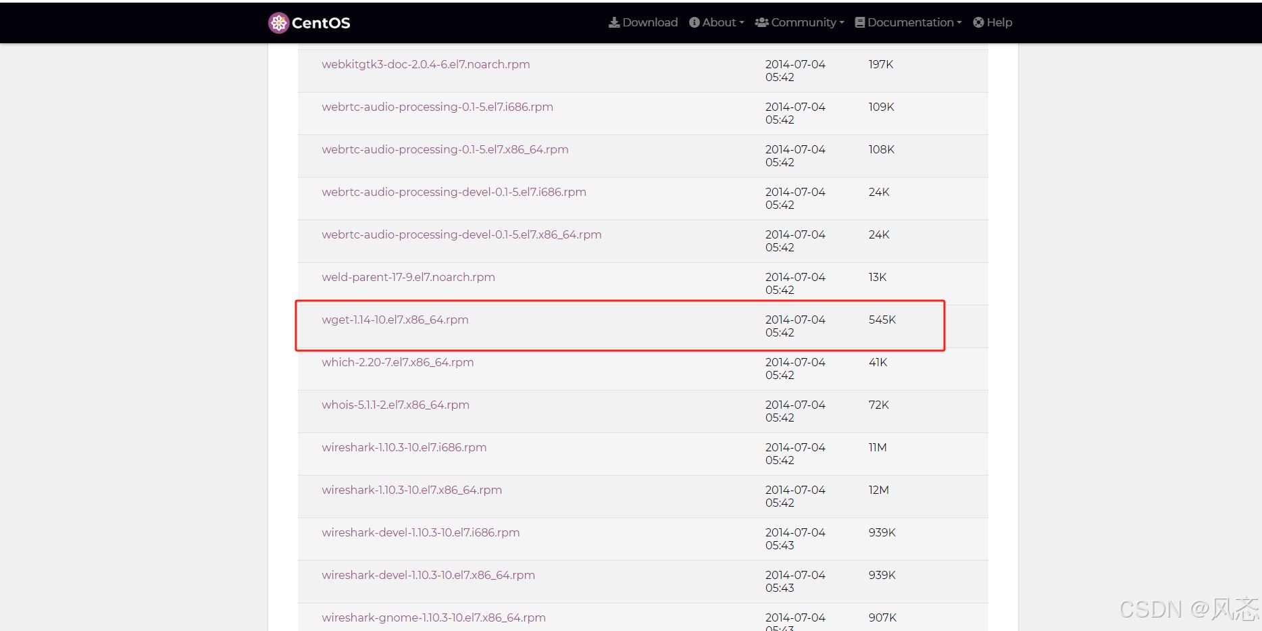This screenshot has height=631, width=1262.
Task: Click the Community people icon
Action: (x=761, y=22)
